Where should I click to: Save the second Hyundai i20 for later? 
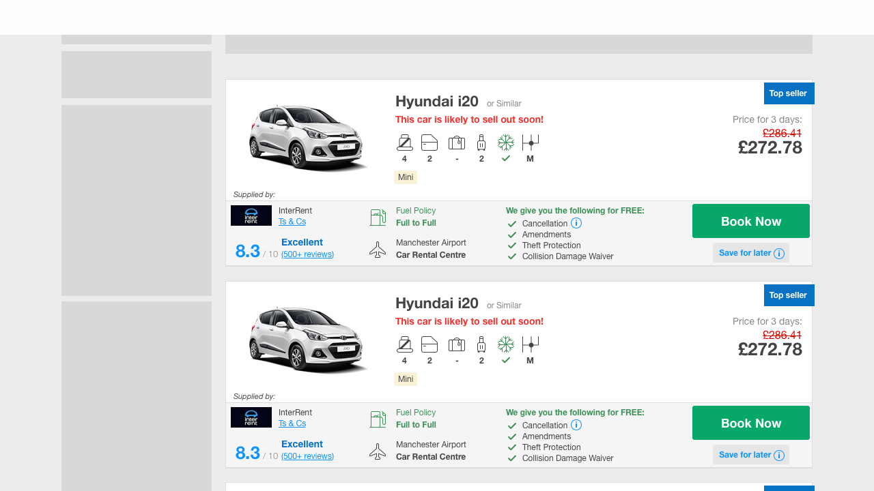point(750,455)
